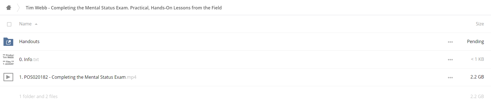Open the shared Handouts folder icon
491x108 pixels.
click(x=8, y=42)
